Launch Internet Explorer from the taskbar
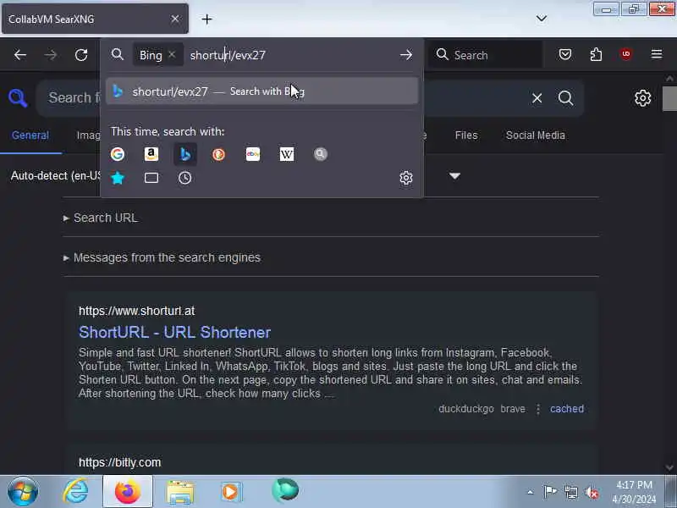 point(75,491)
